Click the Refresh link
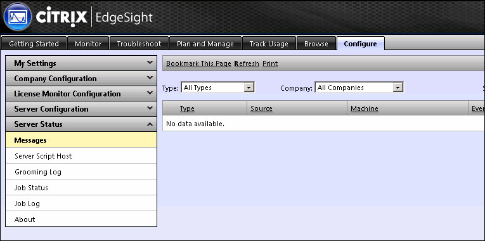This screenshot has height=241, width=485. pyautogui.click(x=247, y=63)
